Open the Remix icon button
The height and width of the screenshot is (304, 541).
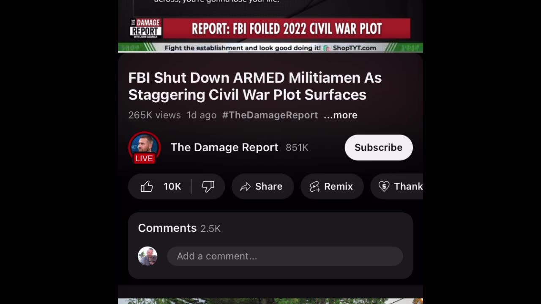[314, 187]
